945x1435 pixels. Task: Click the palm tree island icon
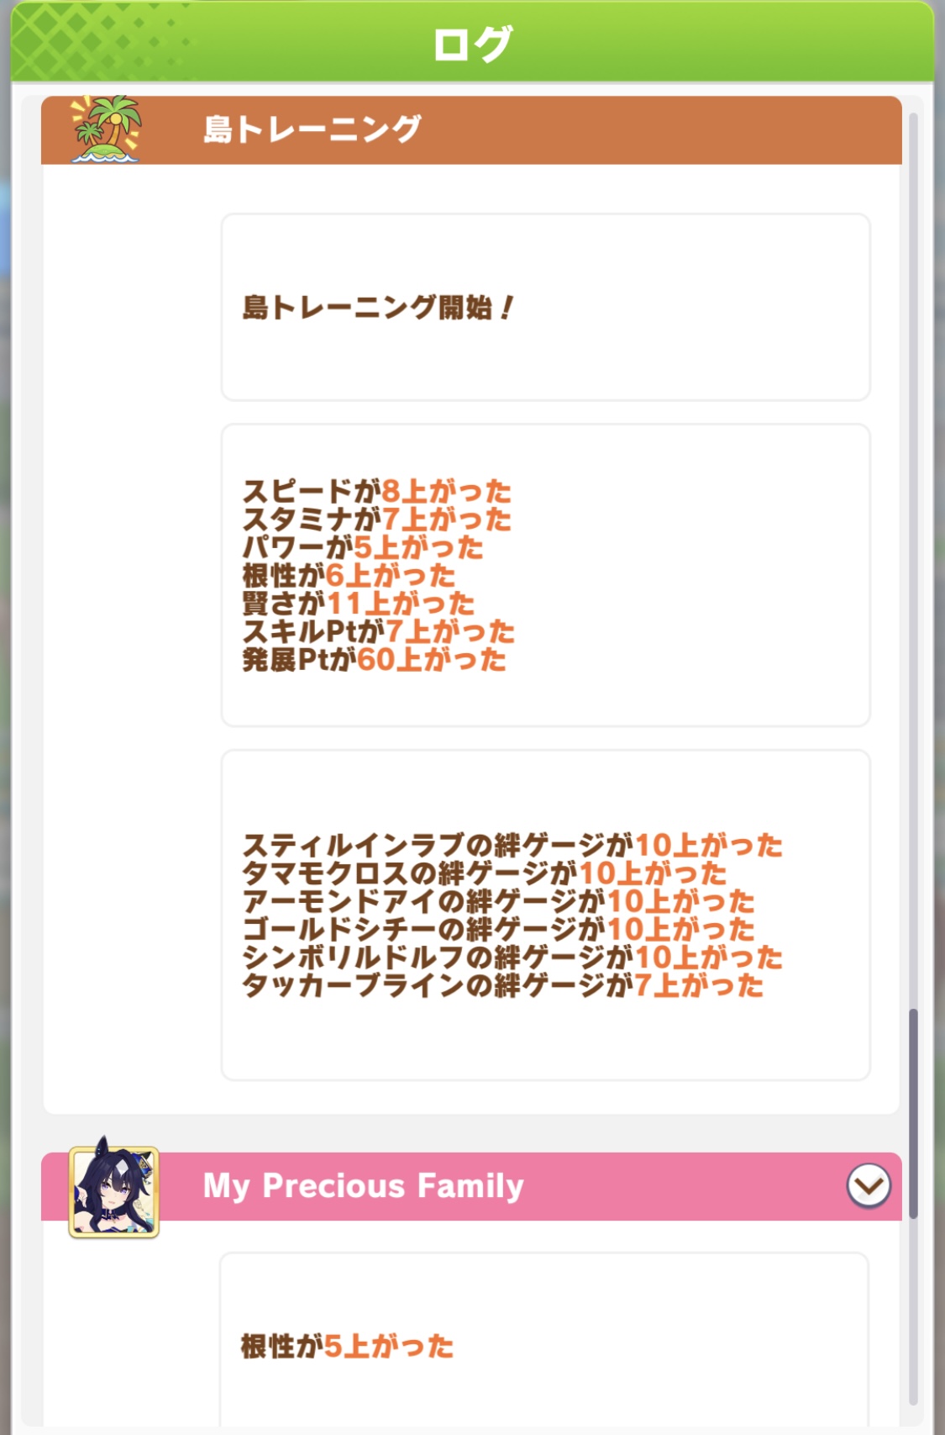(x=107, y=129)
